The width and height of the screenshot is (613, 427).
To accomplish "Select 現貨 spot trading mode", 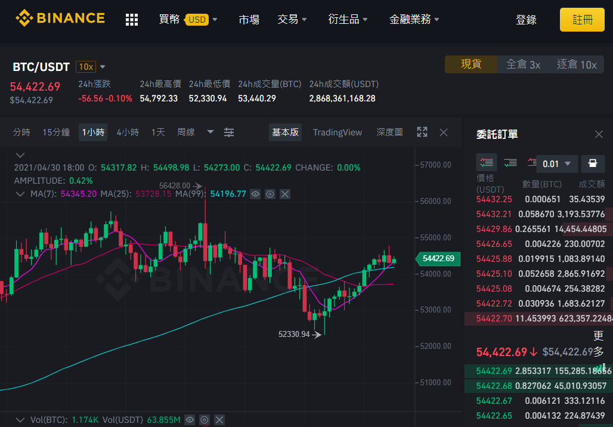I will (x=471, y=64).
